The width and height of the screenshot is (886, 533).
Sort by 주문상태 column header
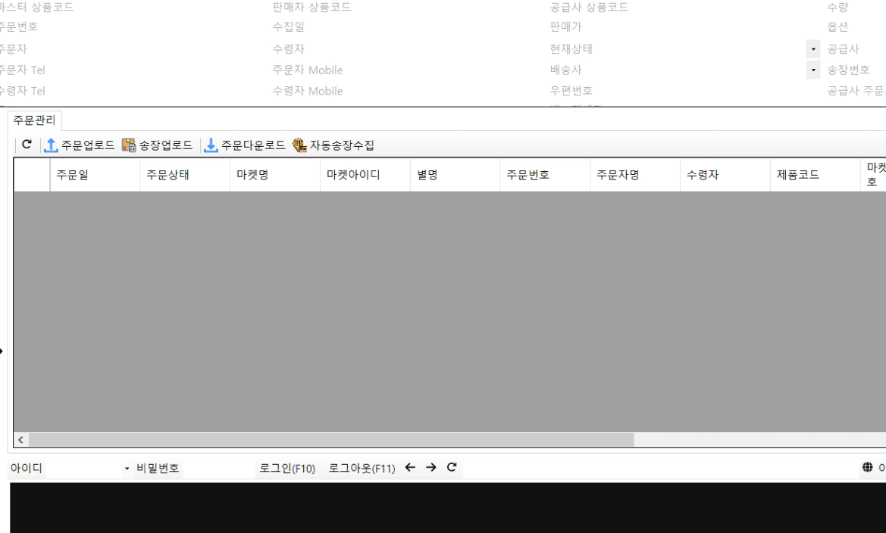tap(185, 175)
